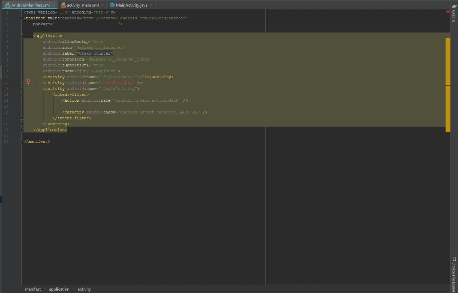Click the "@style/AppTheme" theme value
Image resolution: width=458 pixels, height=293 pixels.
click(97, 71)
